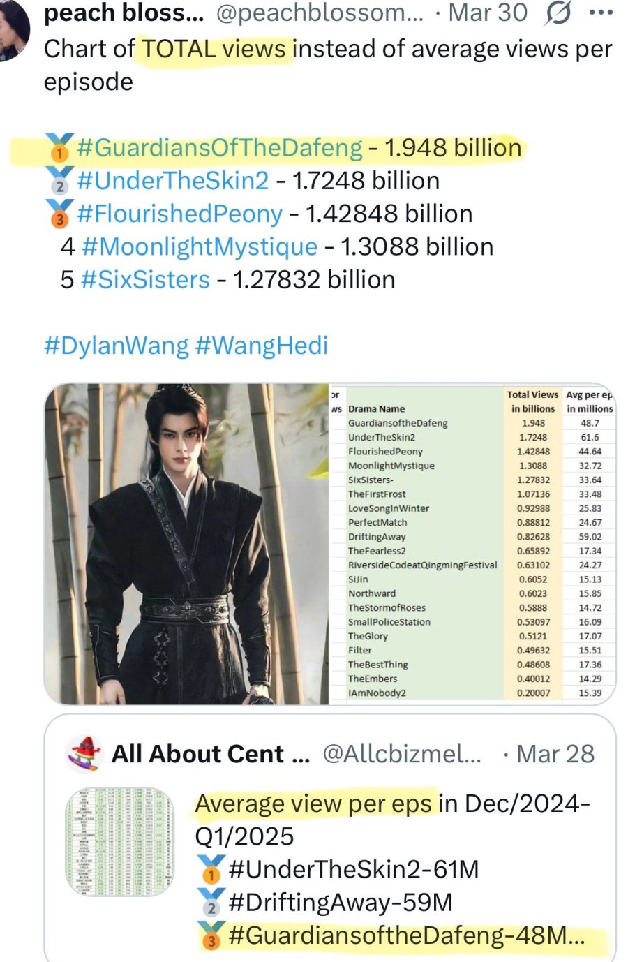
Task: Open the #MoonlightMystique hashtag
Action: coord(200,246)
